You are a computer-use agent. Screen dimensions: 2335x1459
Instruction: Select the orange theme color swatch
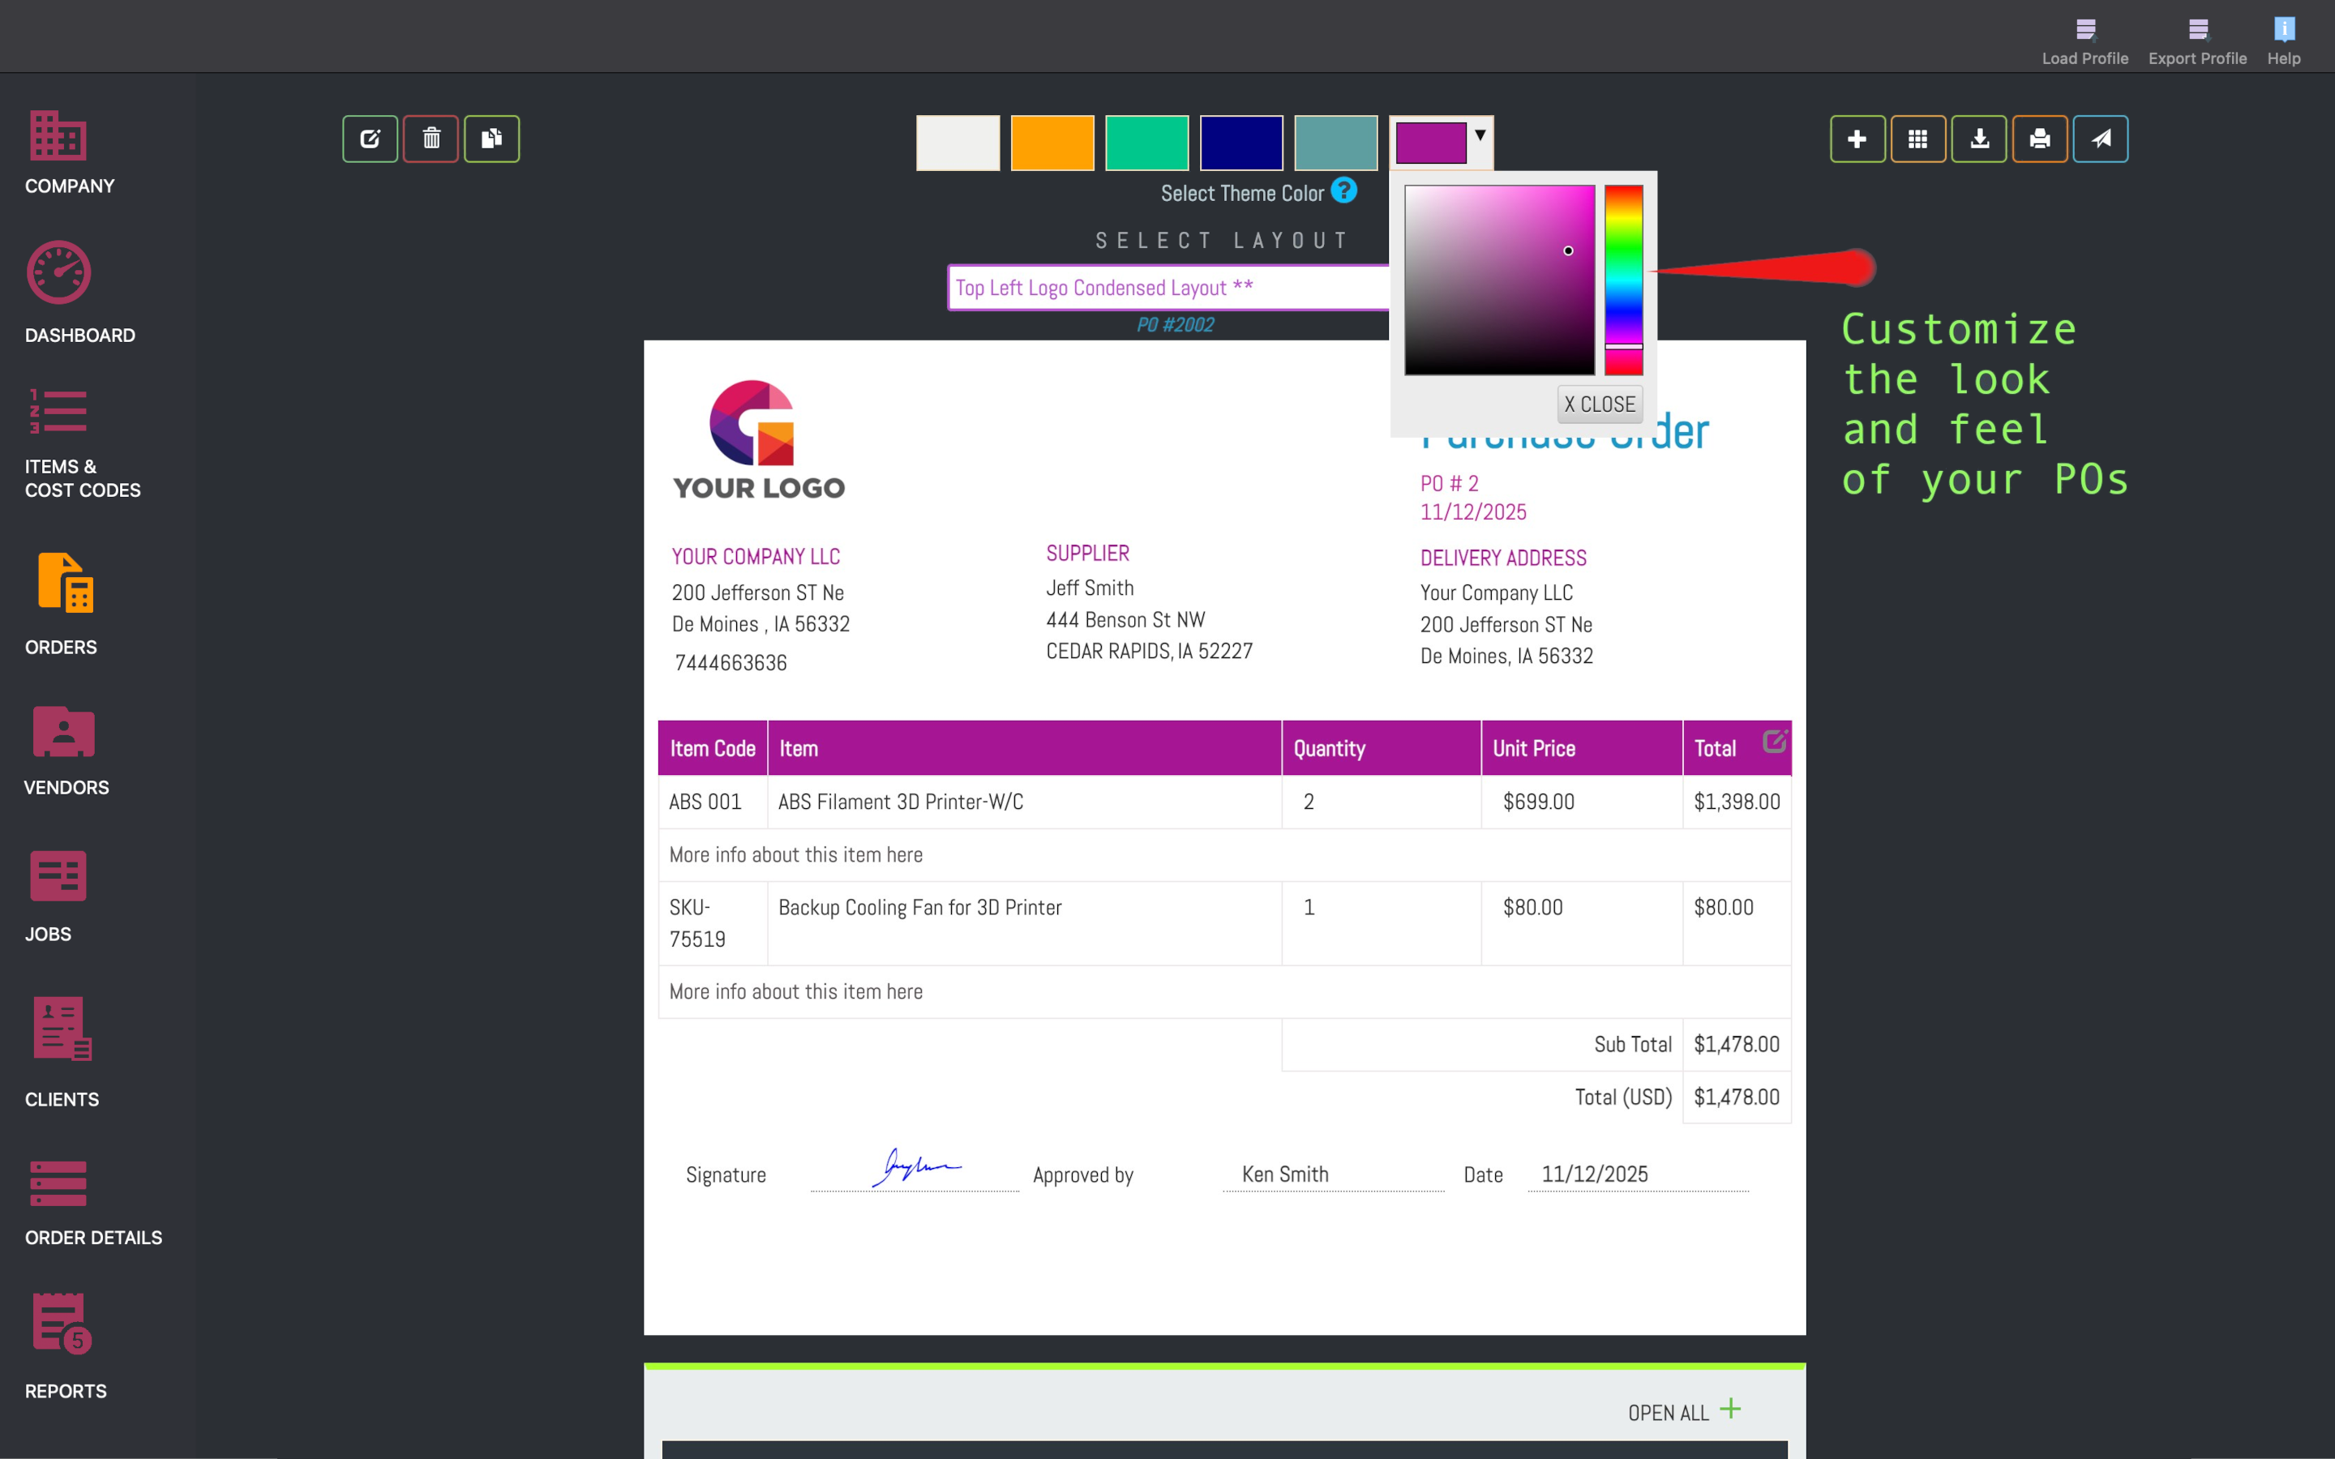[1052, 142]
